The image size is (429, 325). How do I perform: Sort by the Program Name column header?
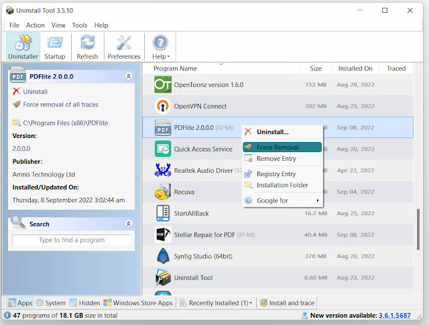click(221, 68)
